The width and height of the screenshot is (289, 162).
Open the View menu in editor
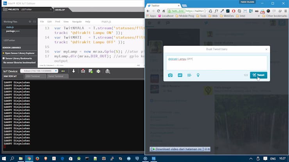66,21
